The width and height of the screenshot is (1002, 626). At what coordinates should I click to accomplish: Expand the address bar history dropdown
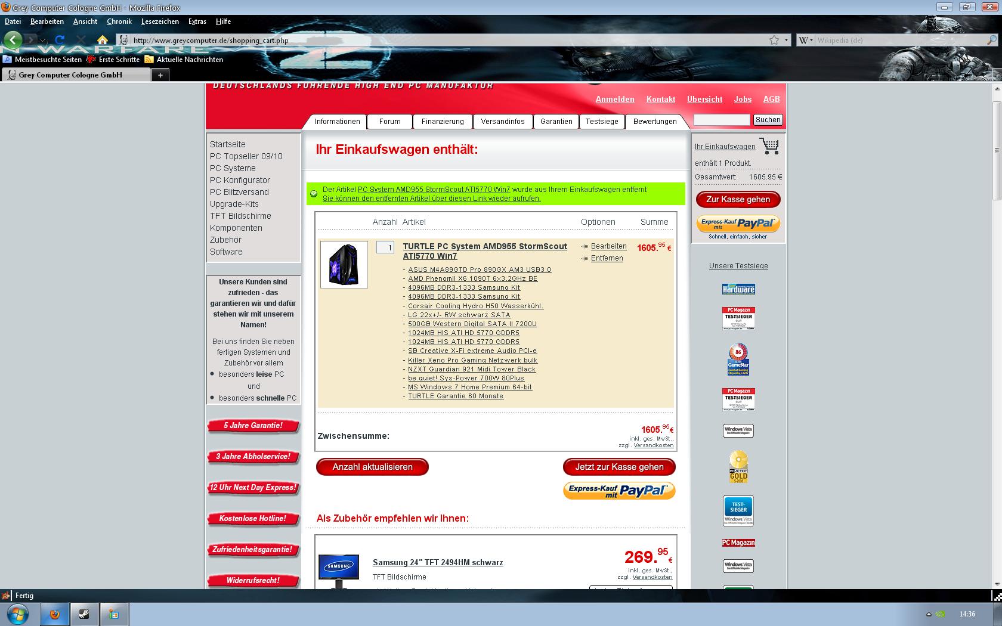[x=786, y=40]
